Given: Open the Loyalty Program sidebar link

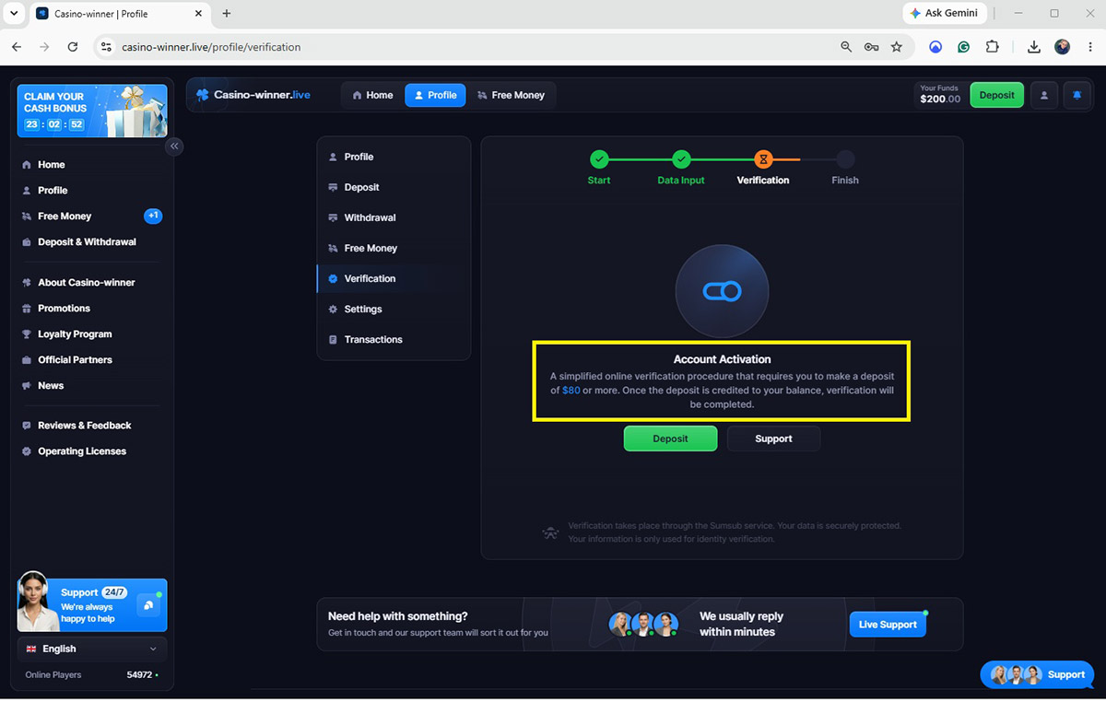Looking at the screenshot, I should (75, 334).
